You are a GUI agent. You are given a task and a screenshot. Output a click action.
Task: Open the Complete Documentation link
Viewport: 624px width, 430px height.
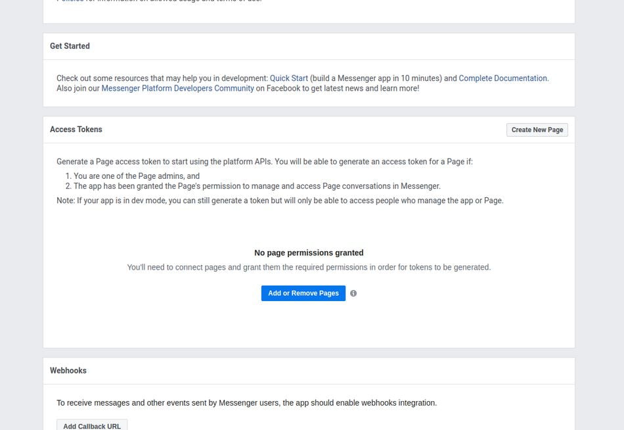pos(503,78)
